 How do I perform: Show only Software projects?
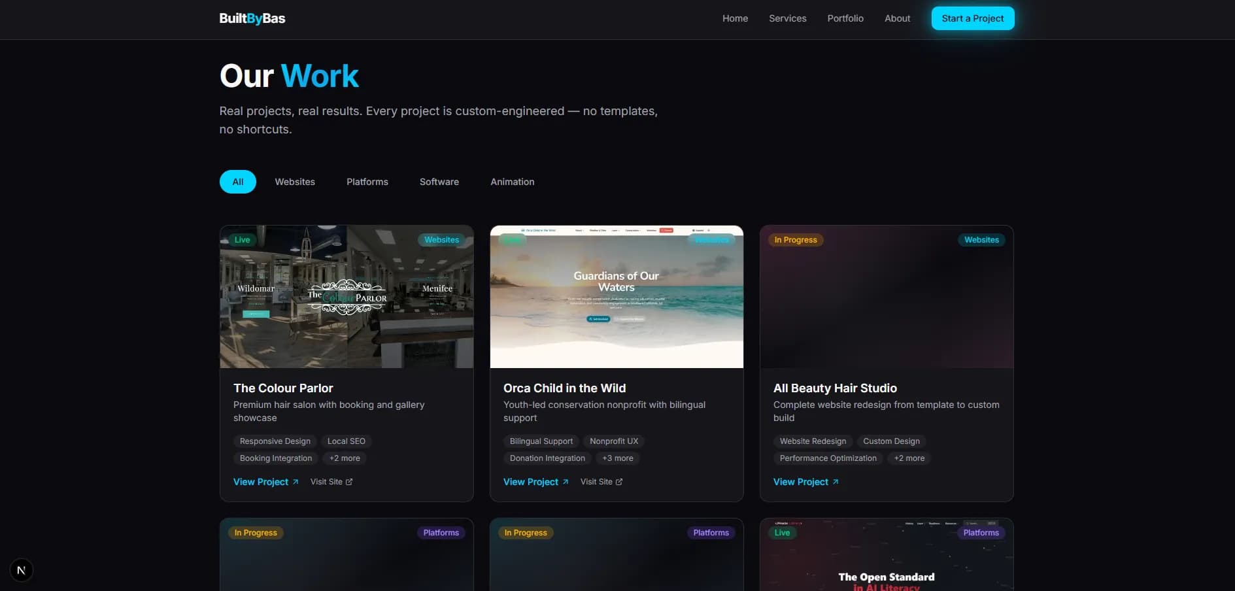click(439, 182)
